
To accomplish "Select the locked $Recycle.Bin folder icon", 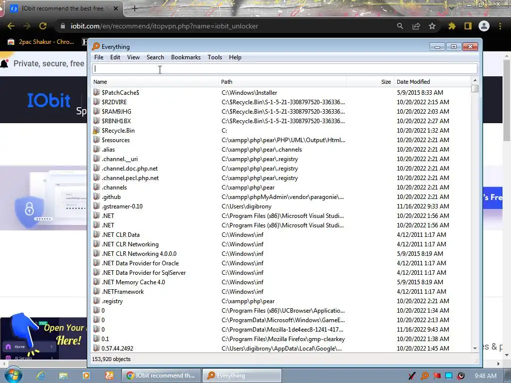I will 96,130.
